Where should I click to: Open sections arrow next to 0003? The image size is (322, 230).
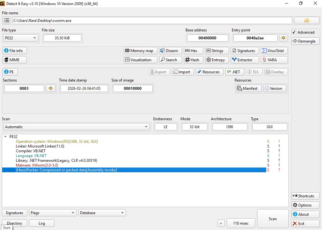pyautogui.click(x=50, y=89)
